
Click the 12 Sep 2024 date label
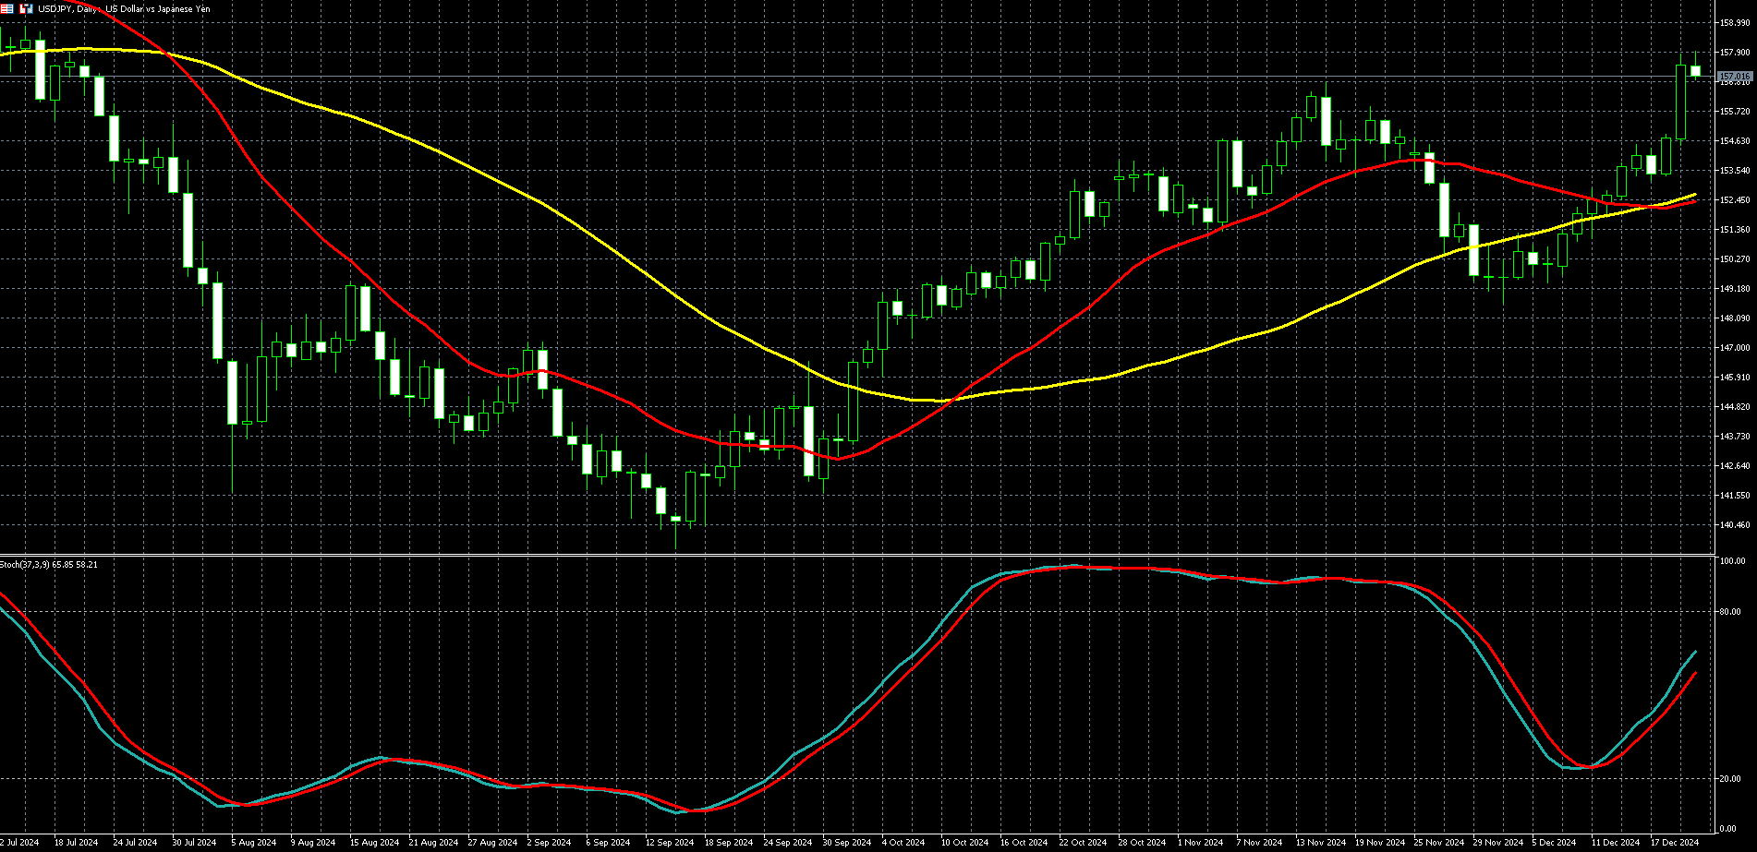tap(669, 843)
